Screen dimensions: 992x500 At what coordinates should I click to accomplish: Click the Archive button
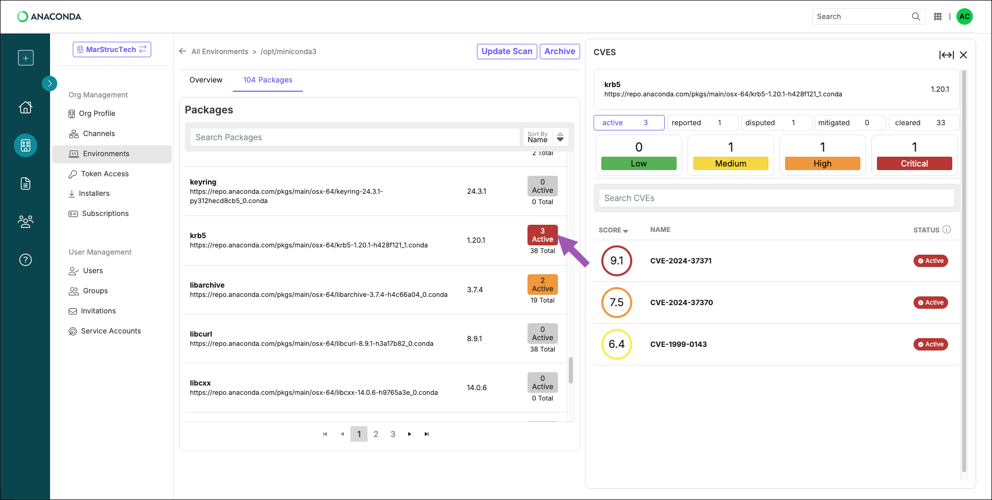559,51
